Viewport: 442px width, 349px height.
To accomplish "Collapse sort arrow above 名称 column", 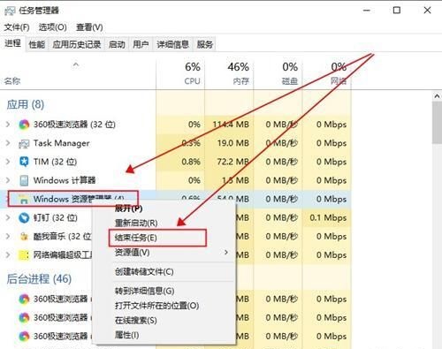I will 76,64.
